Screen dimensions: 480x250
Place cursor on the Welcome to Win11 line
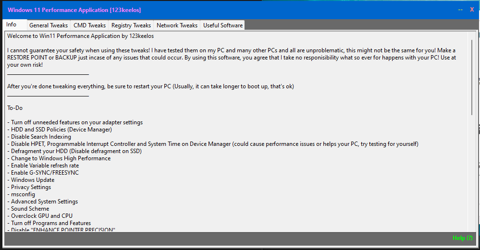point(81,36)
